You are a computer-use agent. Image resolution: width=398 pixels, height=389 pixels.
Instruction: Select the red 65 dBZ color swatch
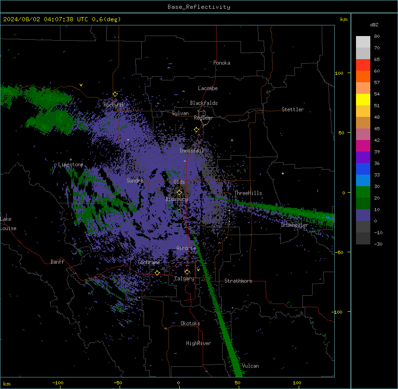coord(363,65)
